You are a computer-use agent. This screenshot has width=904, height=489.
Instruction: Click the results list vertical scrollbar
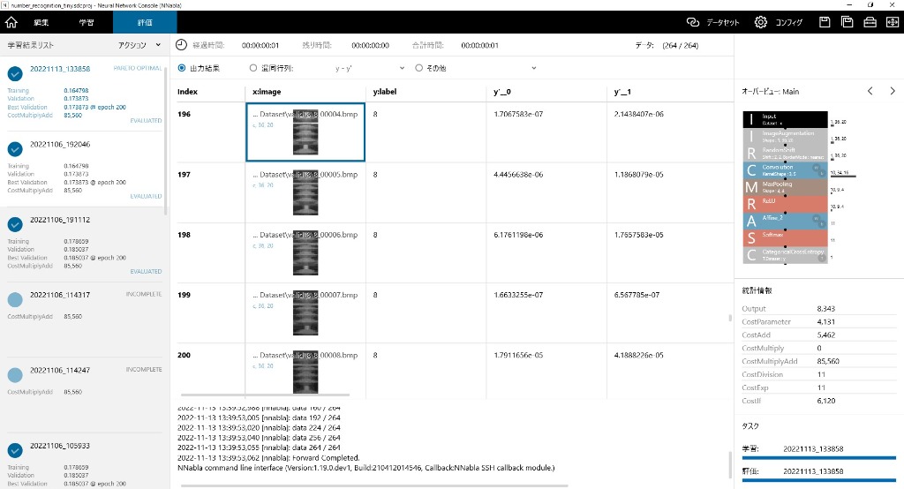point(166,141)
